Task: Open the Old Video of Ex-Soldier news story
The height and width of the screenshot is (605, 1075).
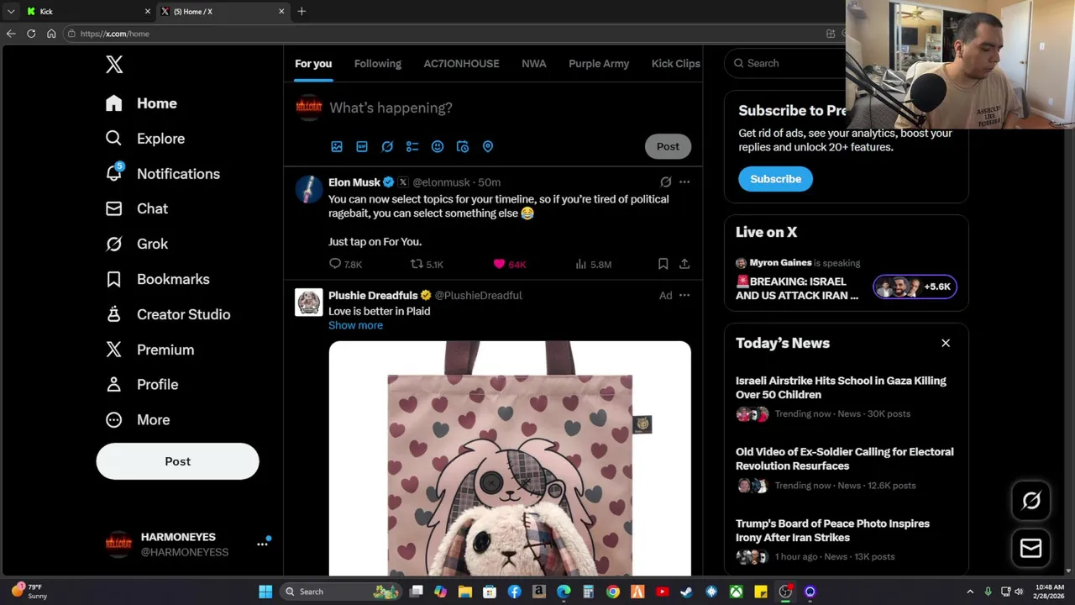Action: coord(844,459)
